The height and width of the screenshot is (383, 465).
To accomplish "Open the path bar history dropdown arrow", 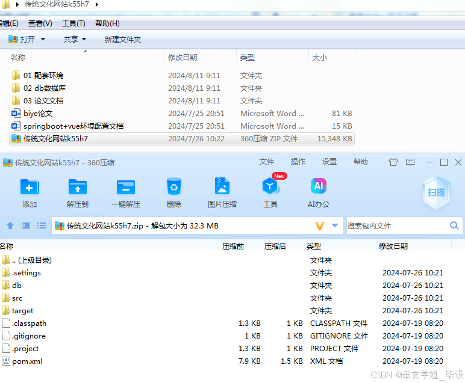I will [x=335, y=225].
